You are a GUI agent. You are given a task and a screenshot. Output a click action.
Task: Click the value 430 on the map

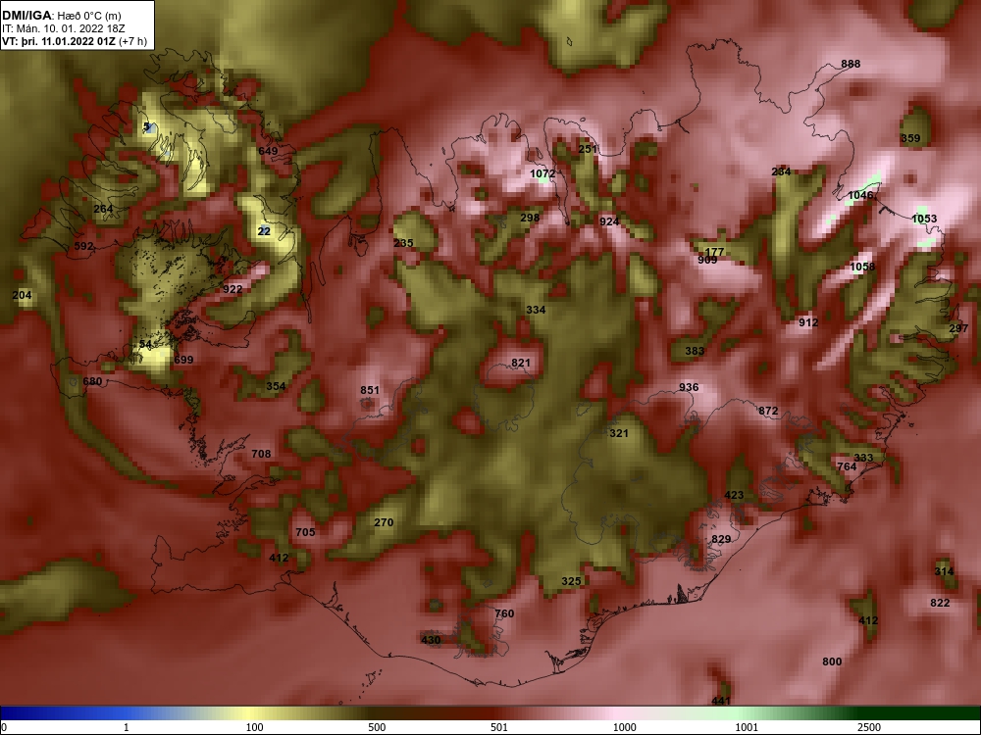click(431, 639)
